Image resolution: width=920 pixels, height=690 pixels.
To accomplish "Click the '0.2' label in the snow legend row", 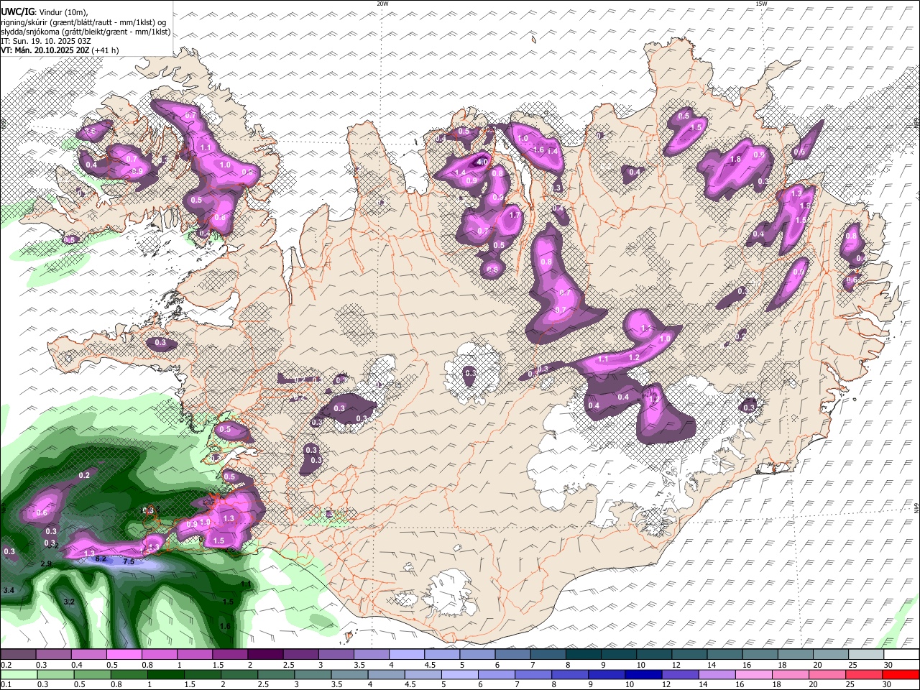I will click(5, 665).
